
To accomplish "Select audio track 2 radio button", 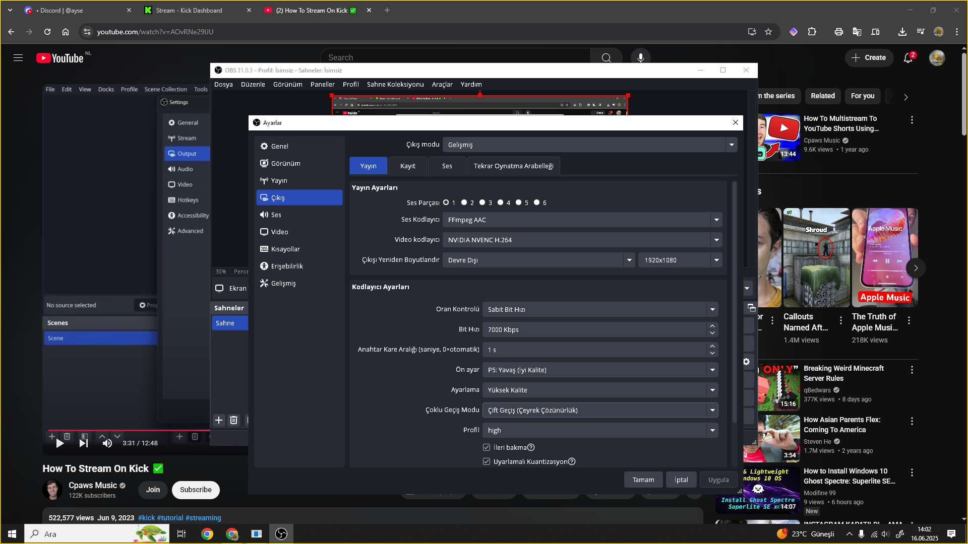I will (464, 202).
